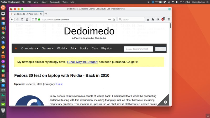Click the puzzle-piece extensions icon
Image resolution: width=210 pixels, height=118 pixels.
coord(153,19)
